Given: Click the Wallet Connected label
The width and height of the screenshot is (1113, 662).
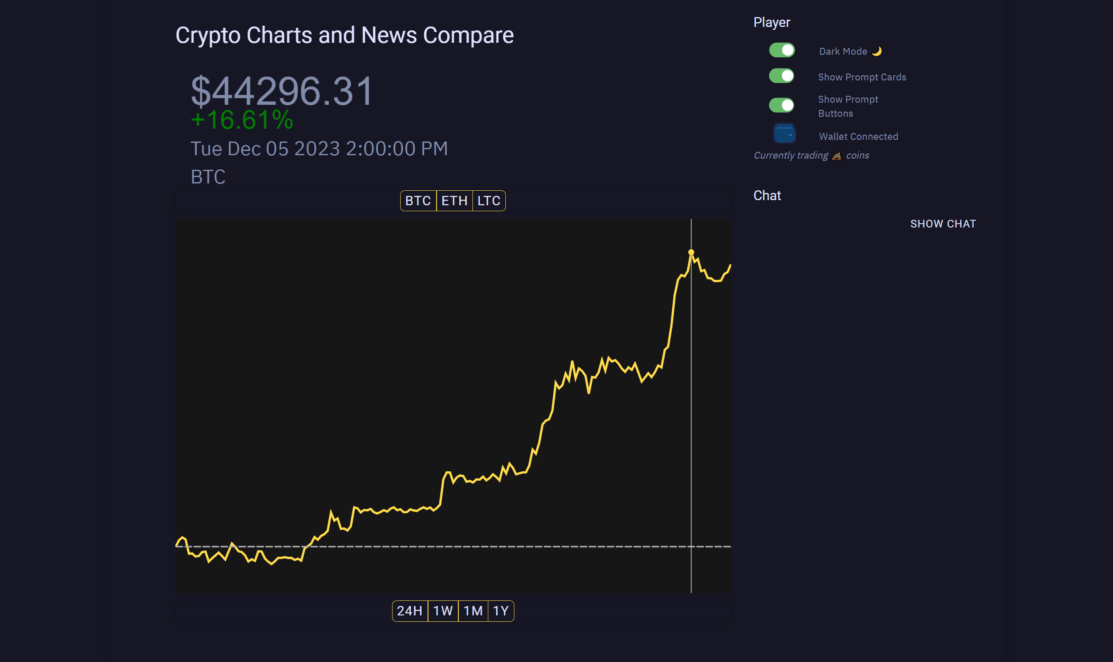Looking at the screenshot, I should (859, 136).
